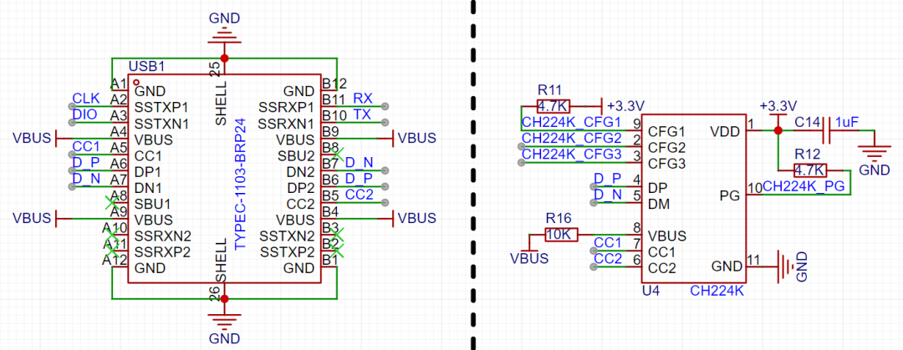Click the junction dot at SHELL pin 26
This screenshot has width=903, height=350.
225,299
